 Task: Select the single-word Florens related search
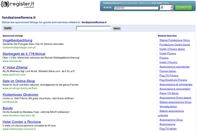point(164,58)
